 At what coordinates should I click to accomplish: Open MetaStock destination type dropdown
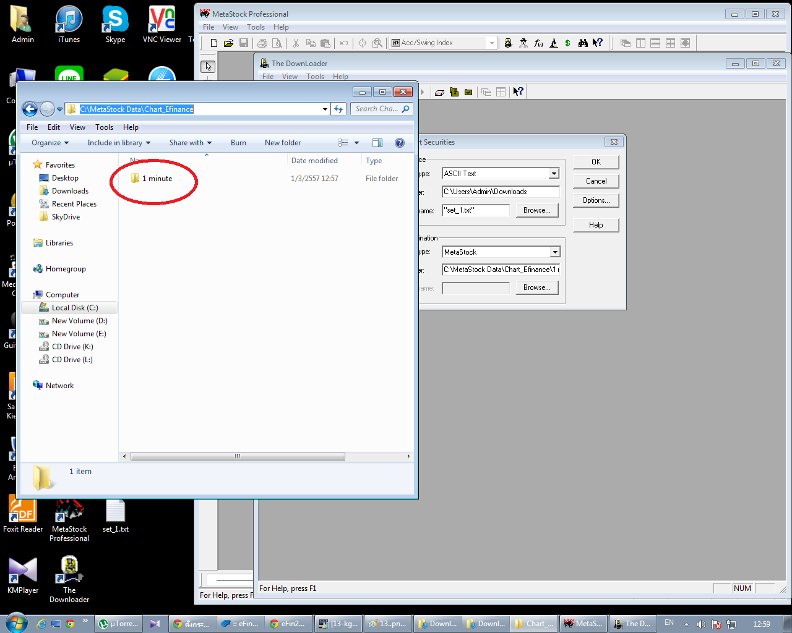point(554,252)
